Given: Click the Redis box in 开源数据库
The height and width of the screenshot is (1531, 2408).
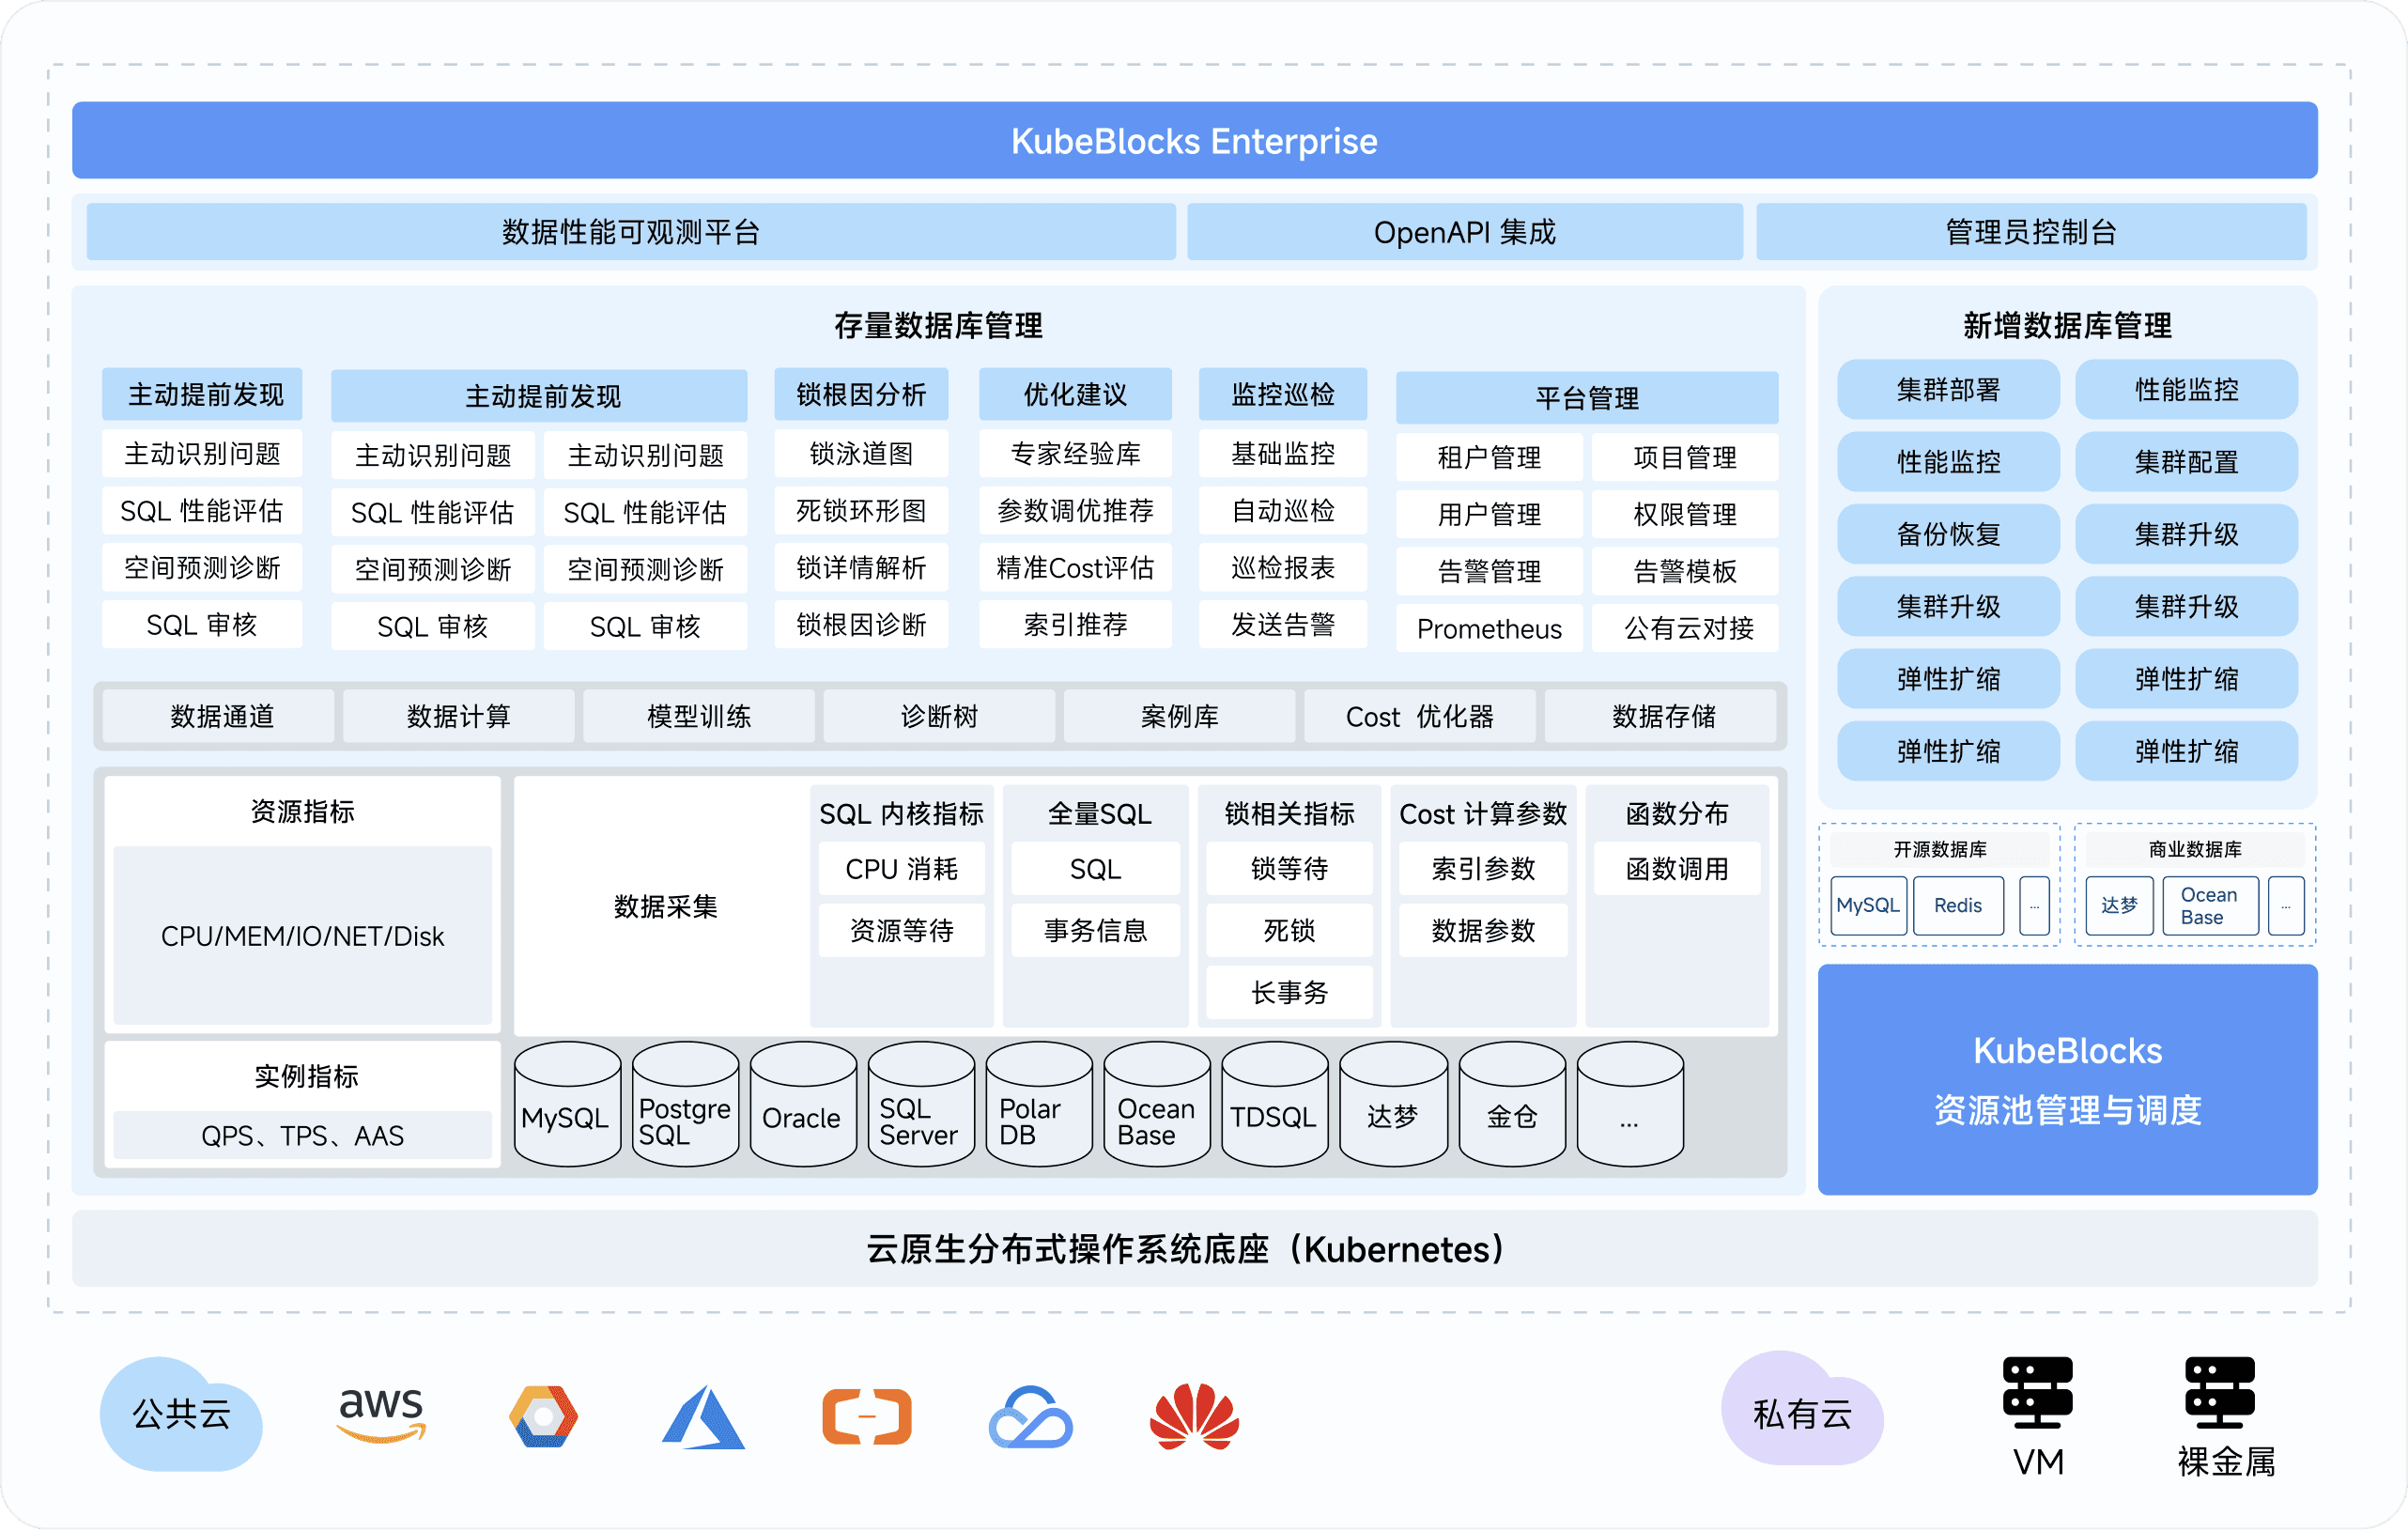Looking at the screenshot, I should [1957, 906].
